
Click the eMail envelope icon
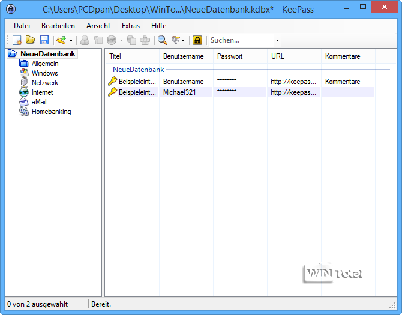pyautogui.click(x=24, y=102)
